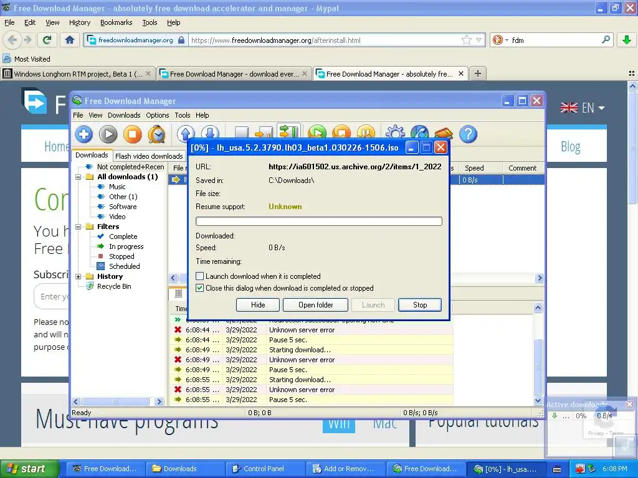Image resolution: width=638 pixels, height=478 pixels.
Task: Click the Open folder button
Action: click(x=315, y=305)
